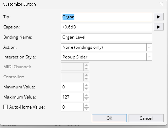Increase Minimum Value with up arrow

tap(86, 85)
